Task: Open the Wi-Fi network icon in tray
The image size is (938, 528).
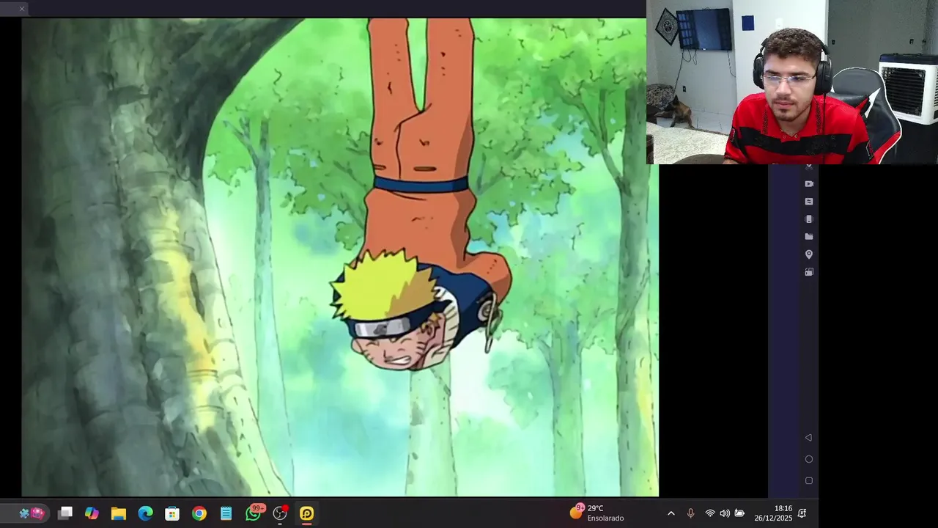Action: [x=710, y=513]
